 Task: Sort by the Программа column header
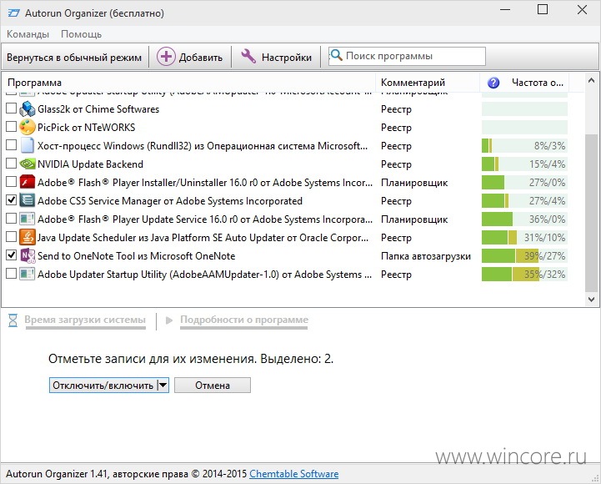(x=188, y=83)
